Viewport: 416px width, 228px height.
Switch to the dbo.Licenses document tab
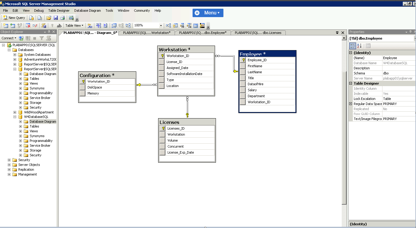(258, 33)
